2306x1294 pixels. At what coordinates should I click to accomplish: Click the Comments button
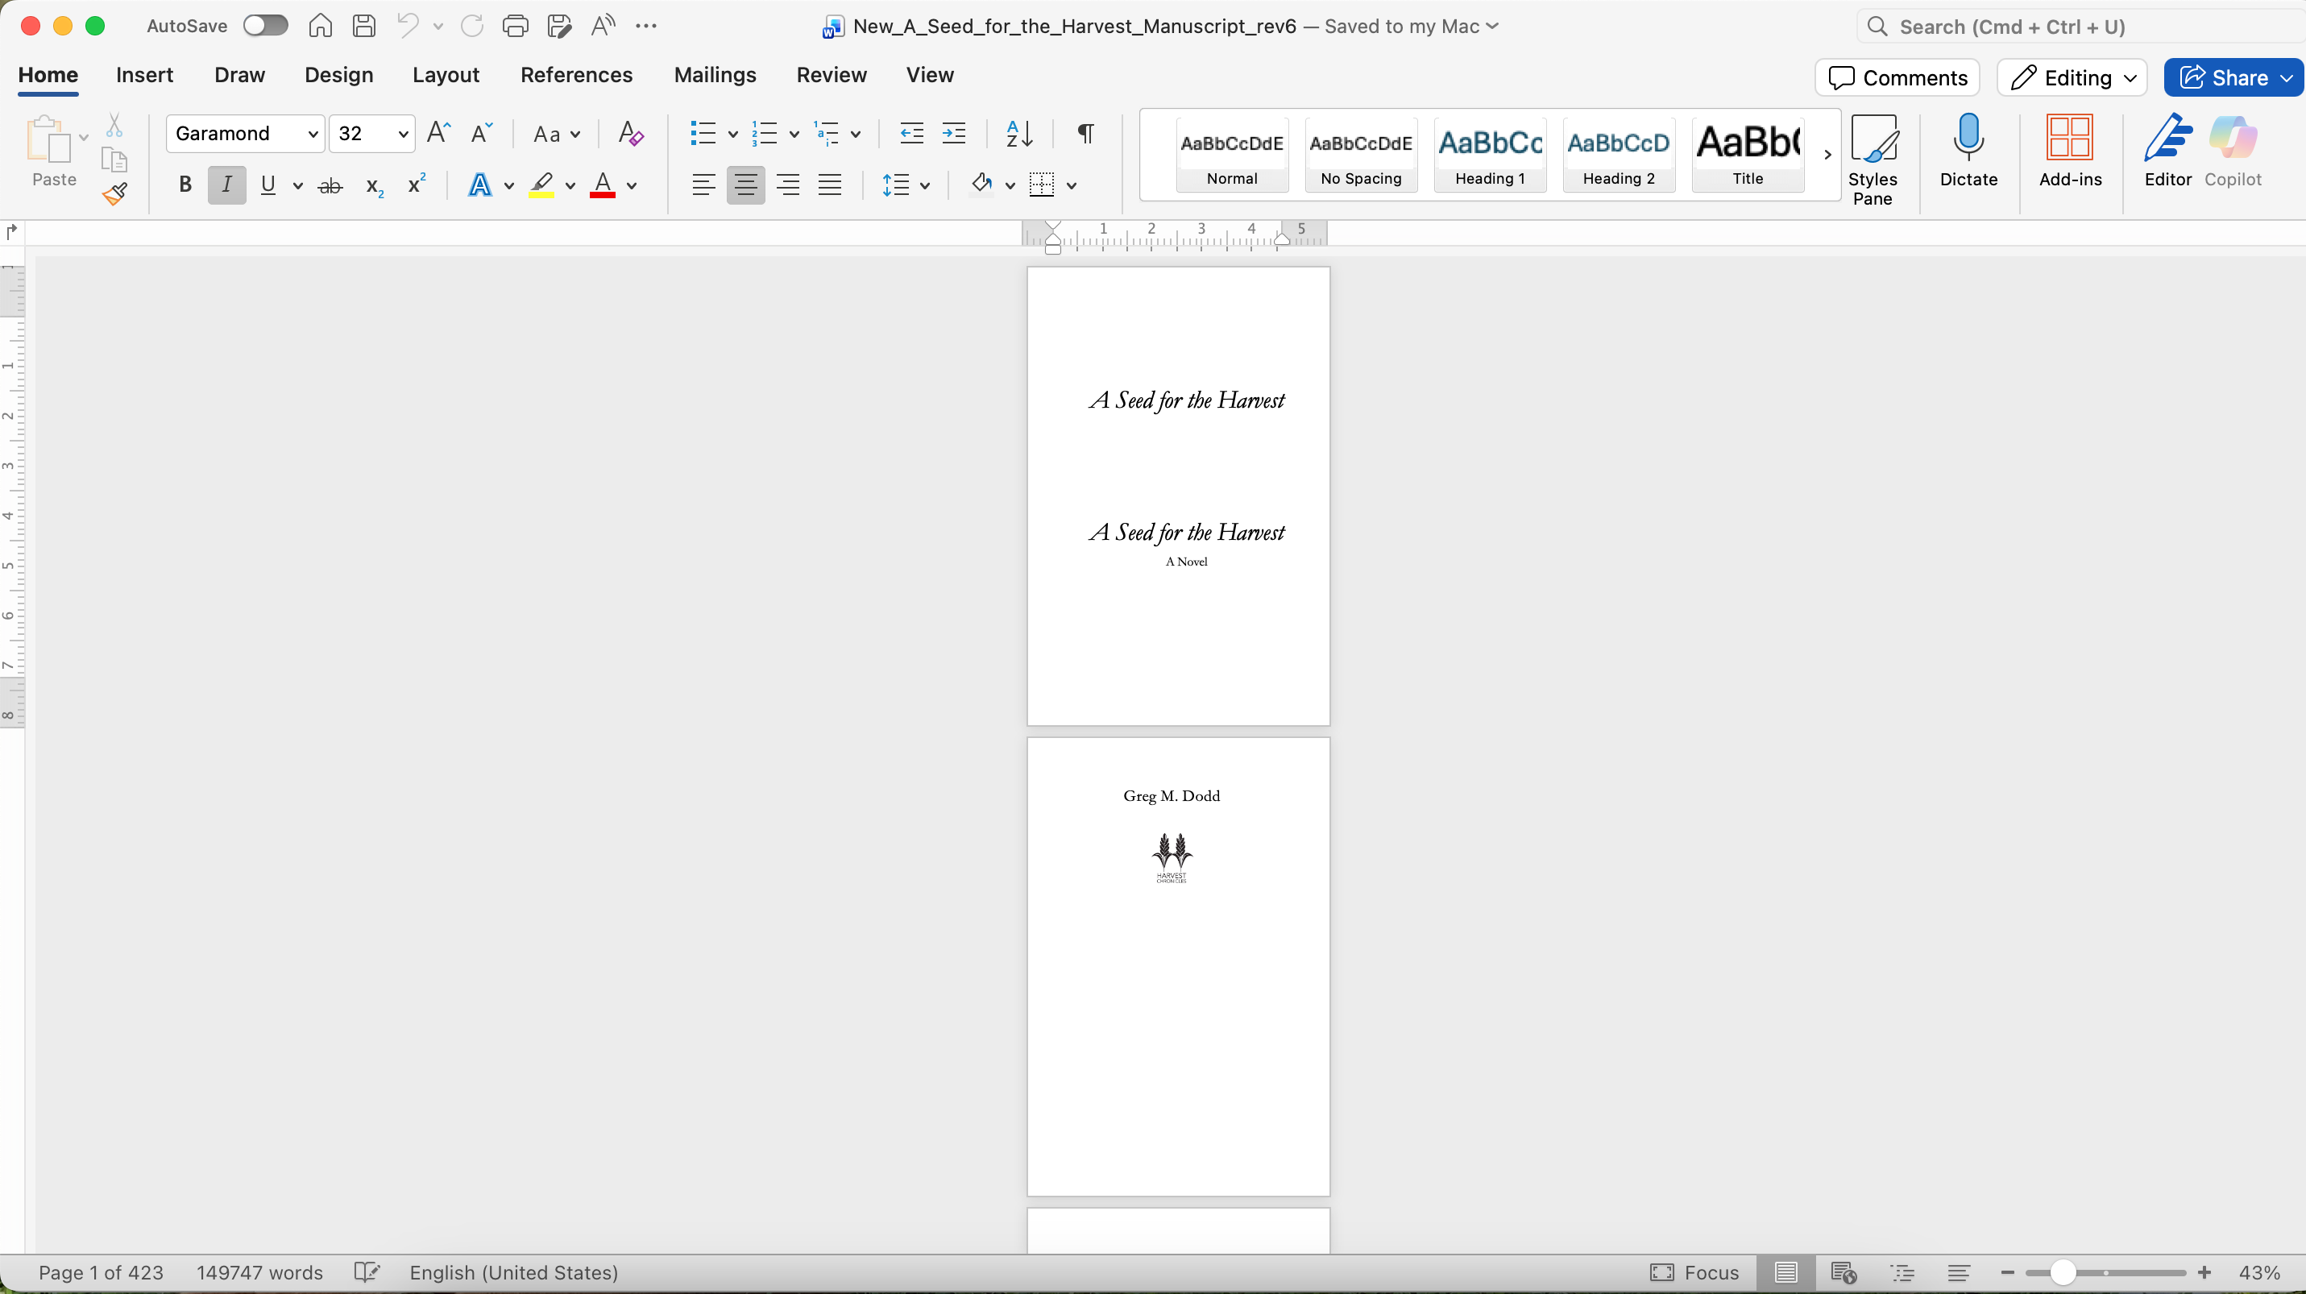[x=1897, y=78]
